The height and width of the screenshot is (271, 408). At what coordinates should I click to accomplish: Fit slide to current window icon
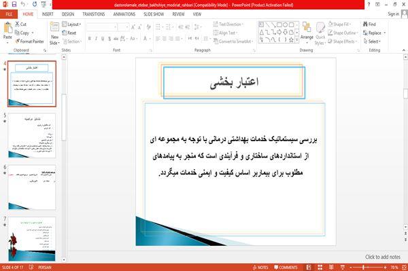tap(404, 268)
